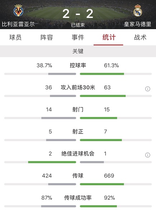Click Real Madrid's green 传球 bar

(x=102, y=184)
